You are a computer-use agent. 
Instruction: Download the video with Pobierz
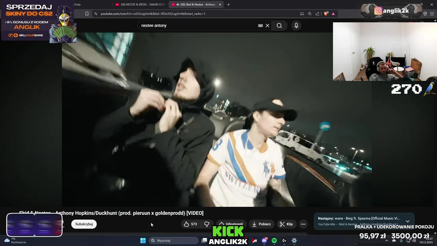[262, 224]
